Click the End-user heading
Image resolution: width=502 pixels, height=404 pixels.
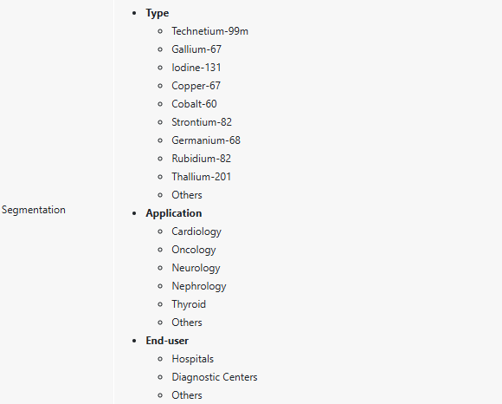click(x=167, y=341)
